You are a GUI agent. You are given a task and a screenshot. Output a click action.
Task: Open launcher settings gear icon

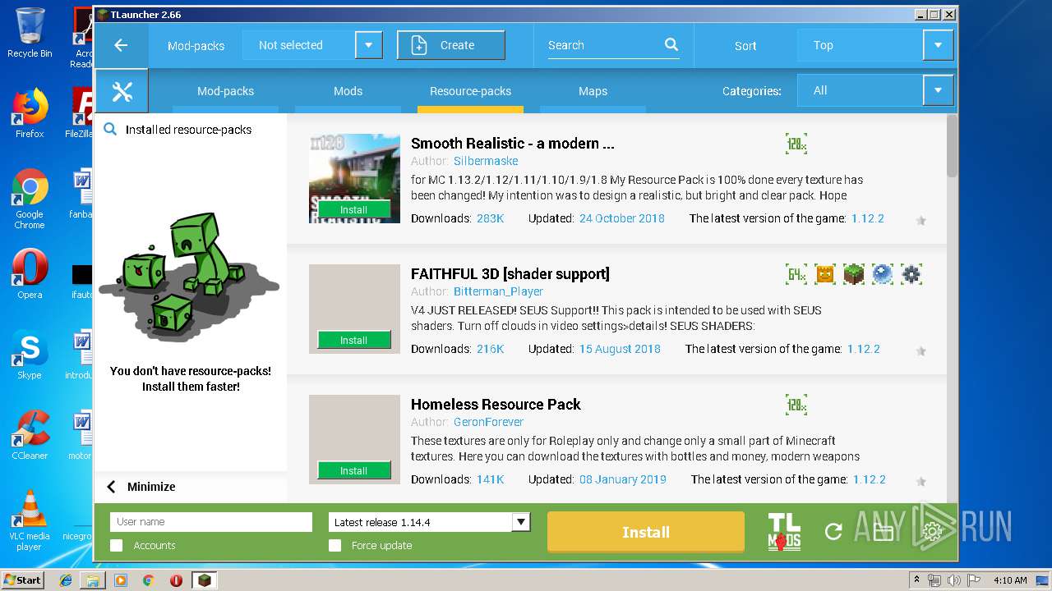click(932, 532)
